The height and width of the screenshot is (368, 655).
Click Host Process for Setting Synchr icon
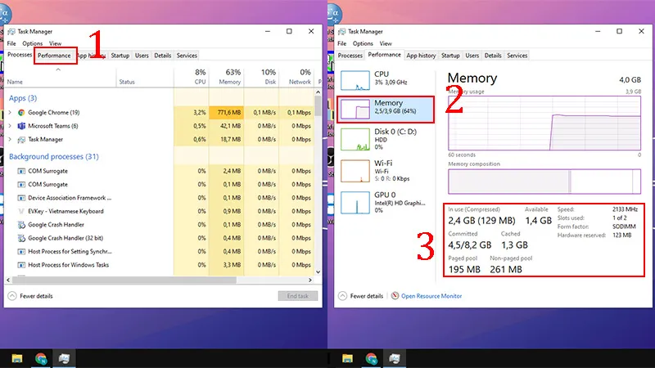coord(21,252)
